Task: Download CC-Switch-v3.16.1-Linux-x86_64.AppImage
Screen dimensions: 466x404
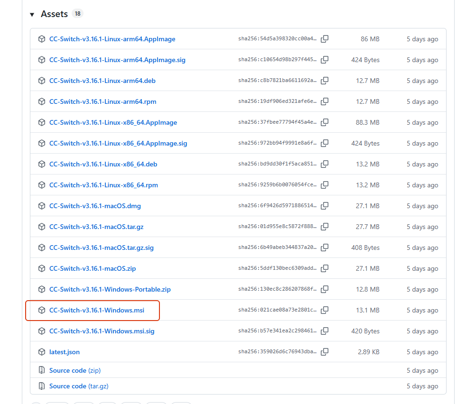Action: 113,122
